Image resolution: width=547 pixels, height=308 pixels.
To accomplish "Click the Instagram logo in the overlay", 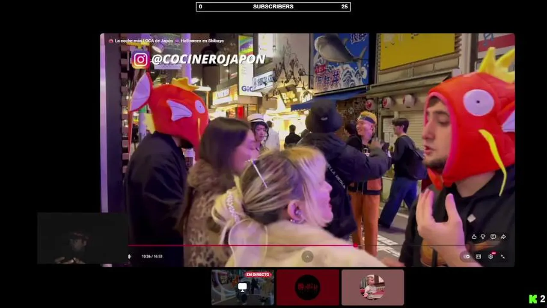I will point(140,60).
